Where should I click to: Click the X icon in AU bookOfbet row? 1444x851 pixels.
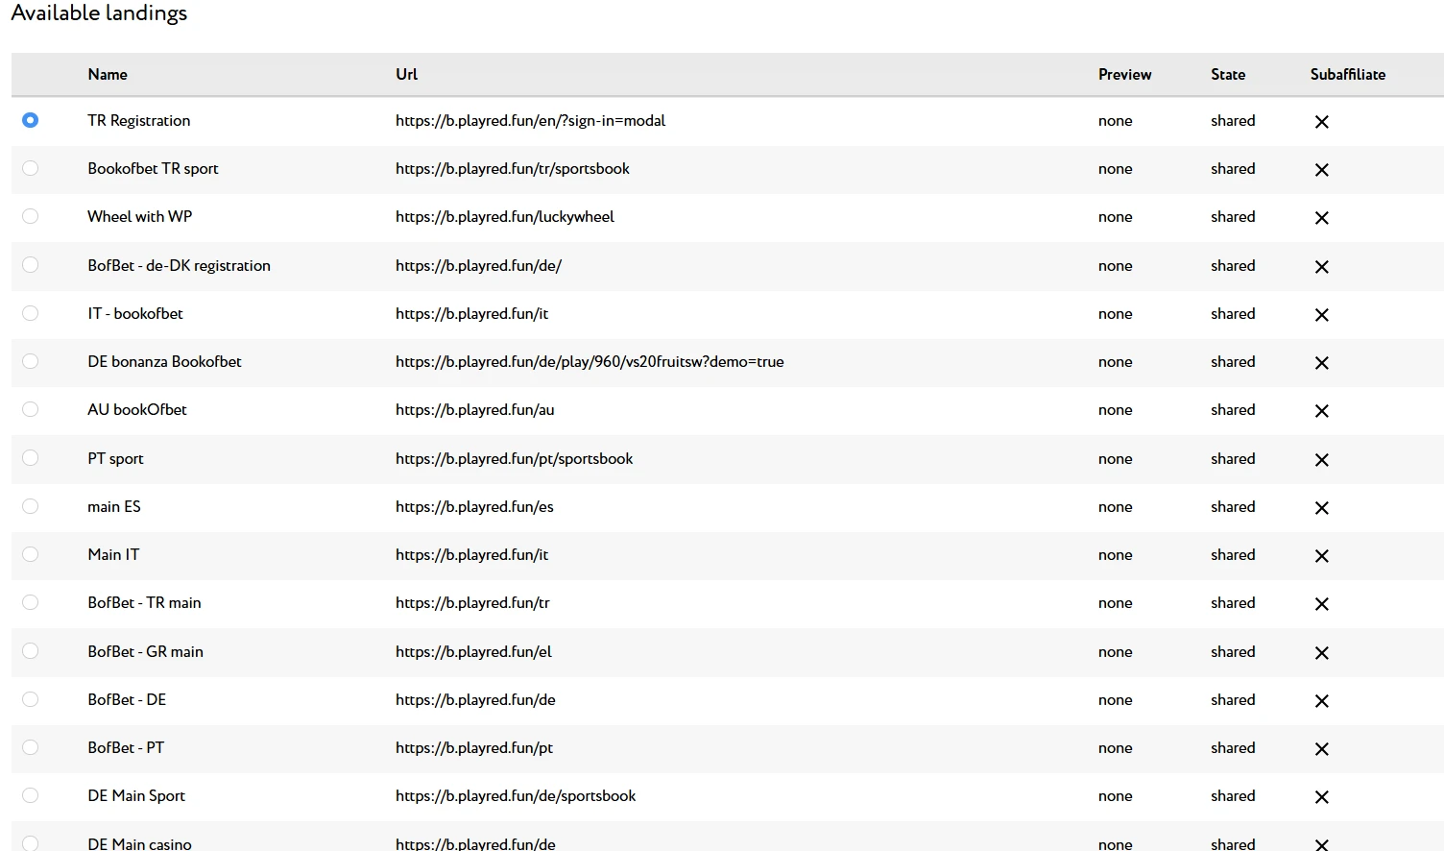(1322, 411)
